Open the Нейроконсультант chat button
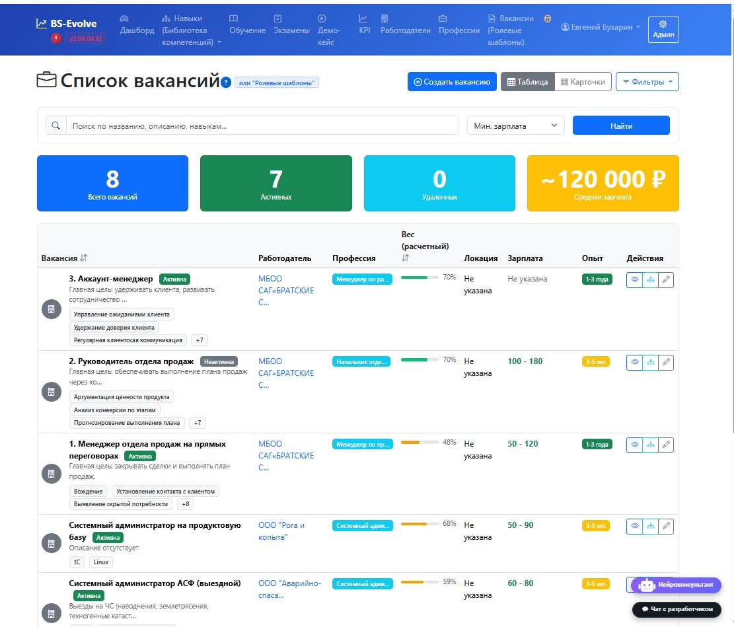 tap(676, 585)
